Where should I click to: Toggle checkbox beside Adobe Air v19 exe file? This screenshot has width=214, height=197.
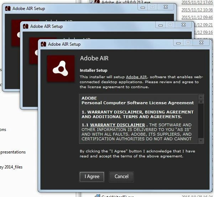[91, 2]
